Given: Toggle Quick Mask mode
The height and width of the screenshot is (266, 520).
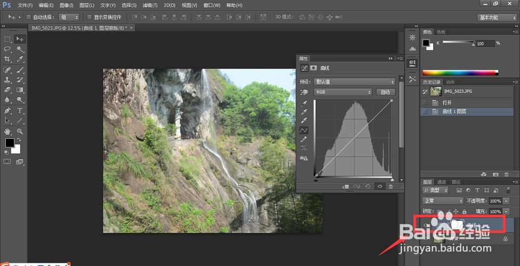Looking at the screenshot, I should point(7,162).
